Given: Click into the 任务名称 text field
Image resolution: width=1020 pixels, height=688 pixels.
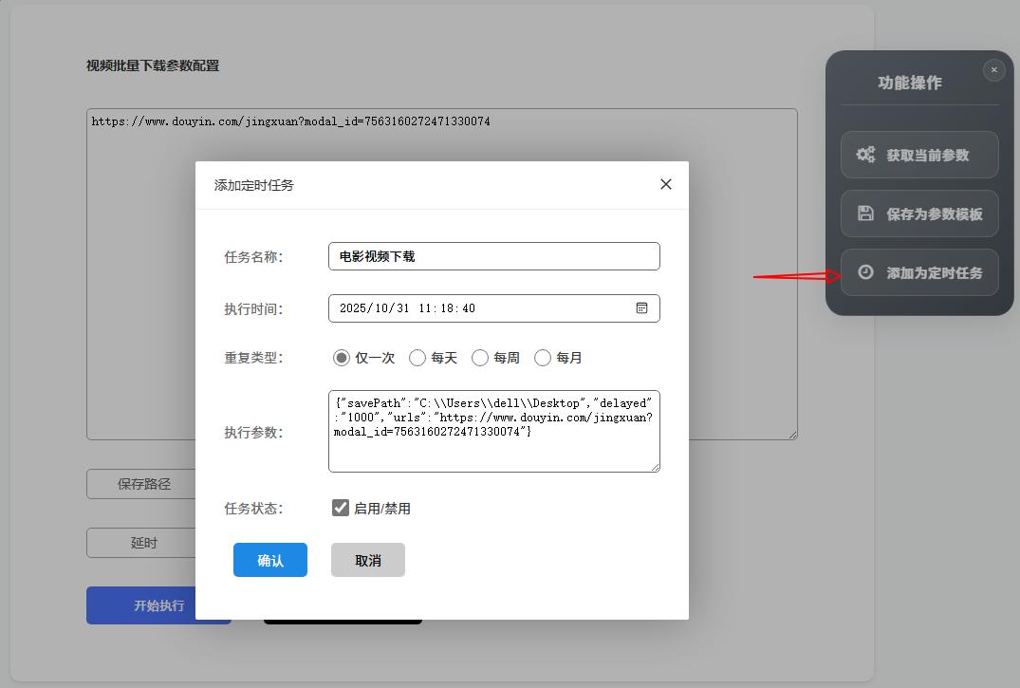Looking at the screenshot, I should pyautogui.click(x=493, y=256).
